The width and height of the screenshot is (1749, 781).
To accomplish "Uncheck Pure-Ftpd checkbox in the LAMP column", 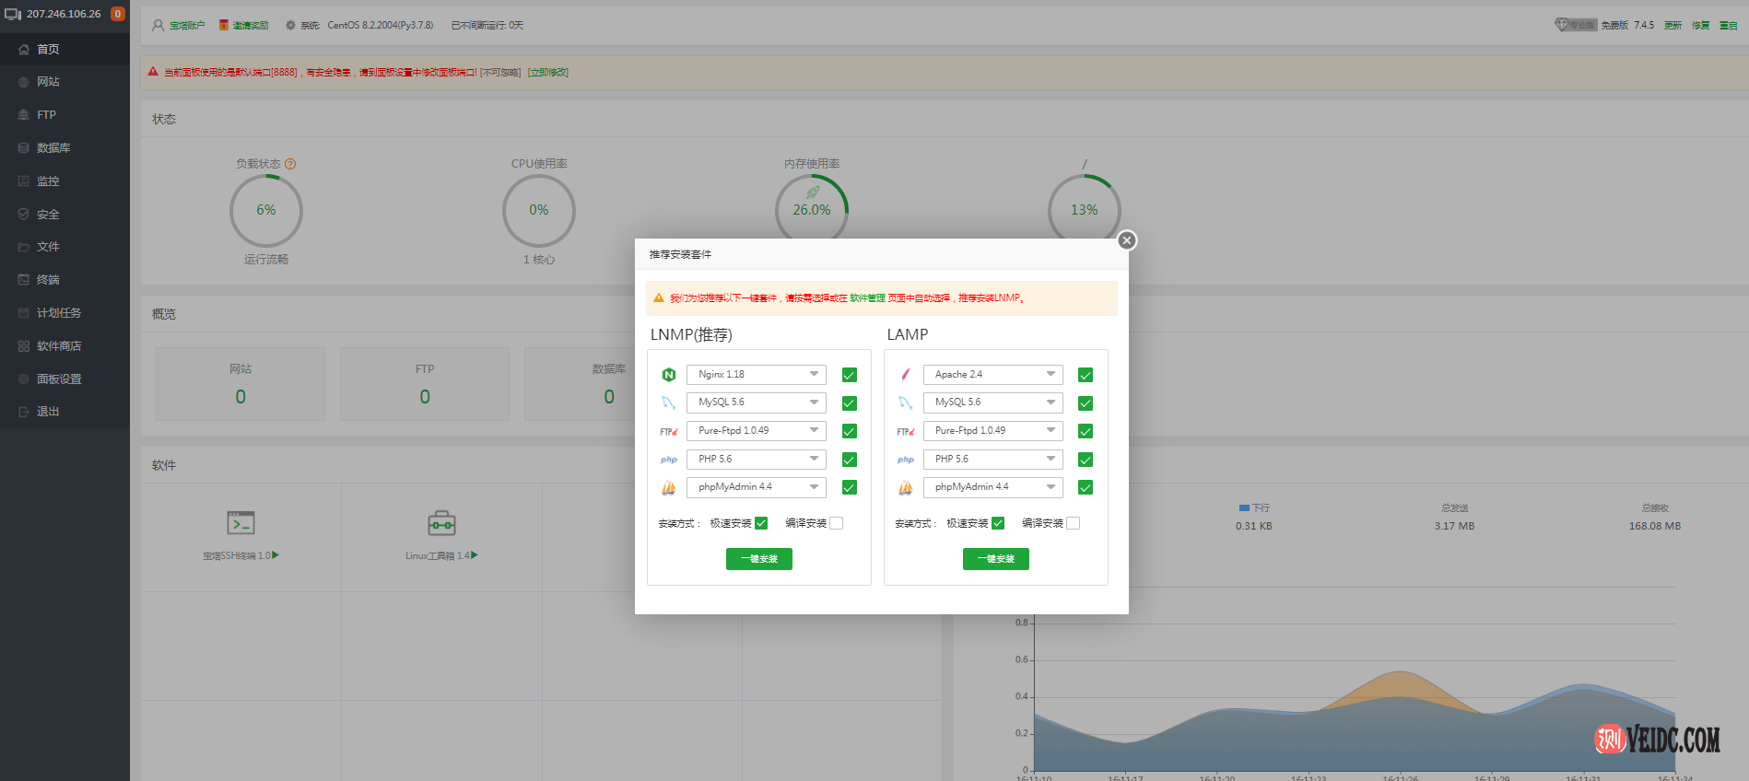I will click(x=1085, y=431).
